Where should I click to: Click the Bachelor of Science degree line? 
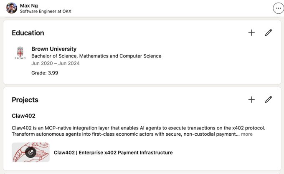[x=96, y=56]
